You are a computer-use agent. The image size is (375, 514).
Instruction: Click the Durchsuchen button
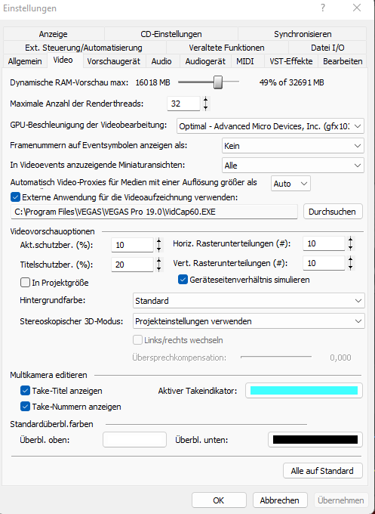pyautogui.click(x=333, y=212)
